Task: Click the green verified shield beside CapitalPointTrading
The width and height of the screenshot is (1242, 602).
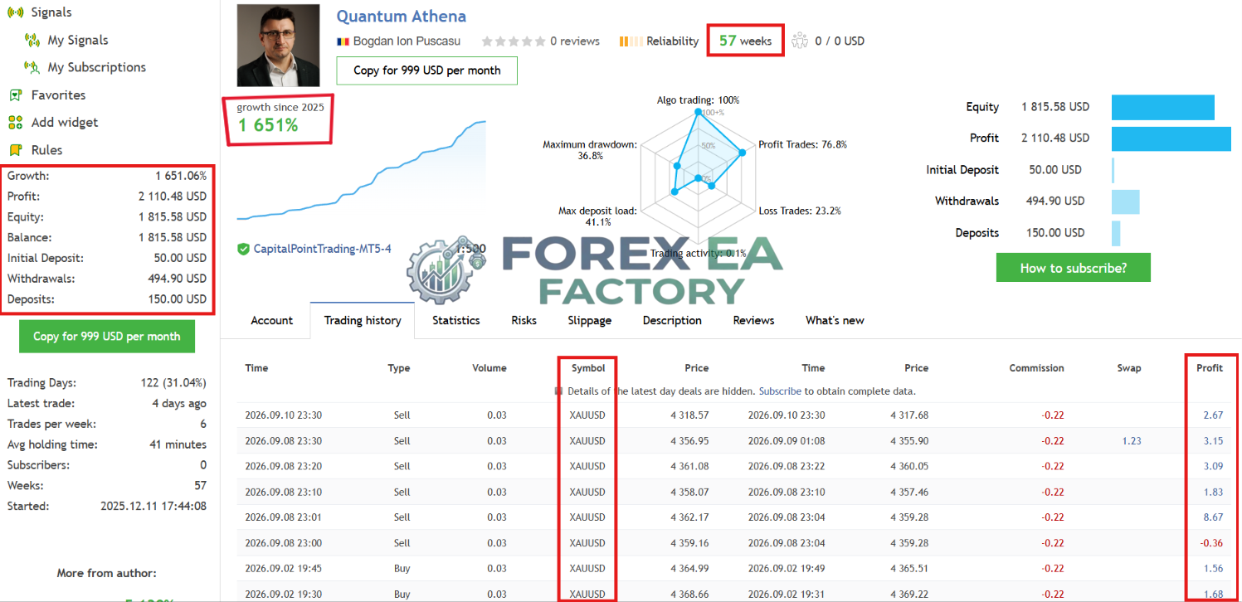Action: (243, 249)
